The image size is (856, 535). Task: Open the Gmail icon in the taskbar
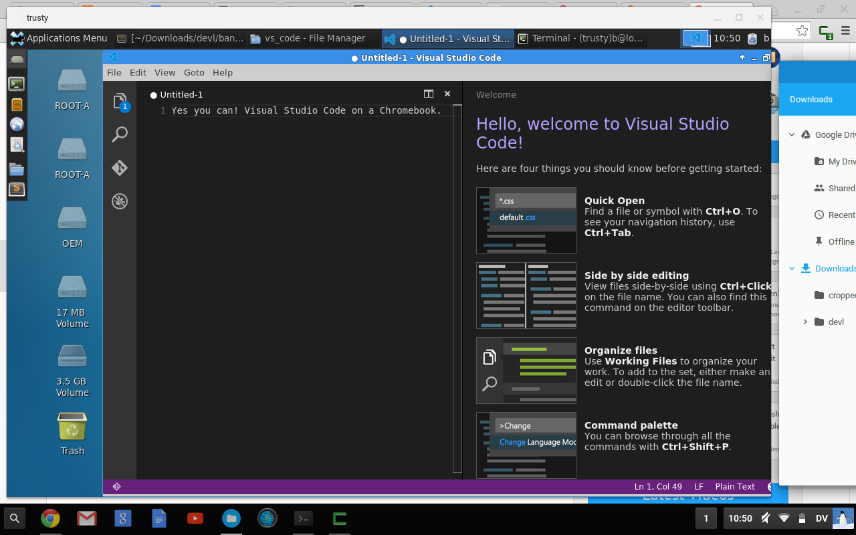tap(86, 518)
